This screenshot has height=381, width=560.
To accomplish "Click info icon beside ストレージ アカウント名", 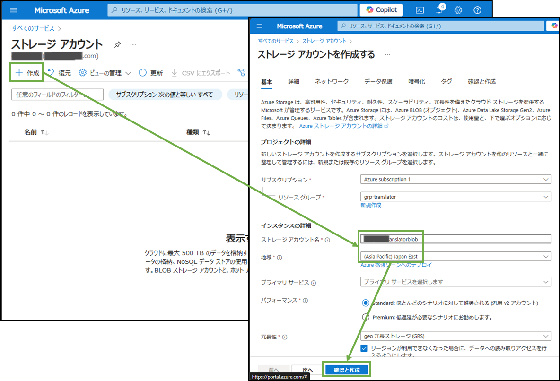I will [327, 240].
